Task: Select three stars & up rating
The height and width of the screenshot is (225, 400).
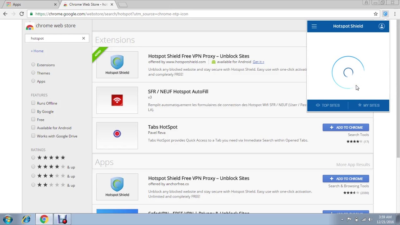Action: pos(33,176)
